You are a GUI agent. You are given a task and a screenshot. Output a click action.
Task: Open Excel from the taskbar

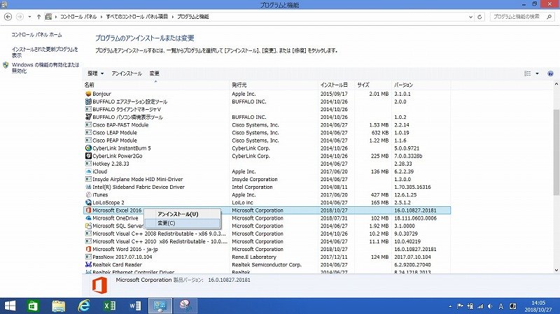110,306
